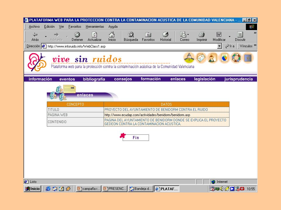Open Windows Inicio start button

tap(32, 189)
